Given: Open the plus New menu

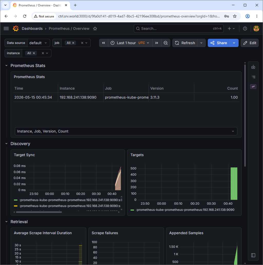Looking at the screenshot, I should click(231, 29).
